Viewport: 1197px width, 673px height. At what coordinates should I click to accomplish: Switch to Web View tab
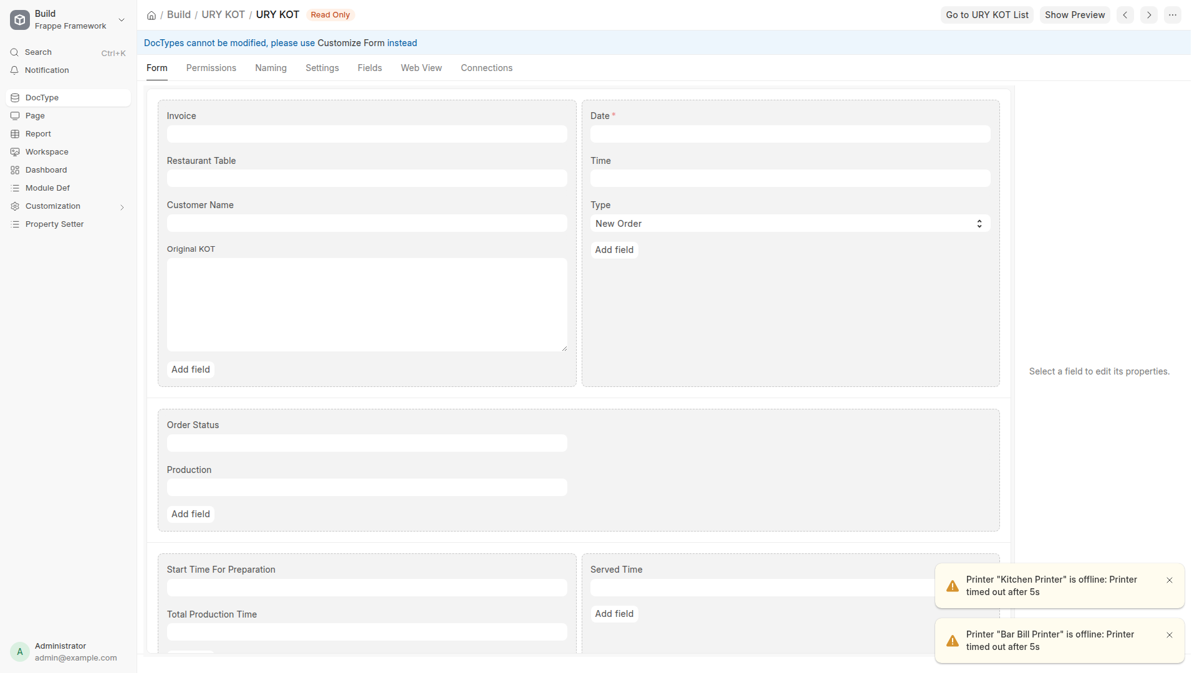pos(421,68)
